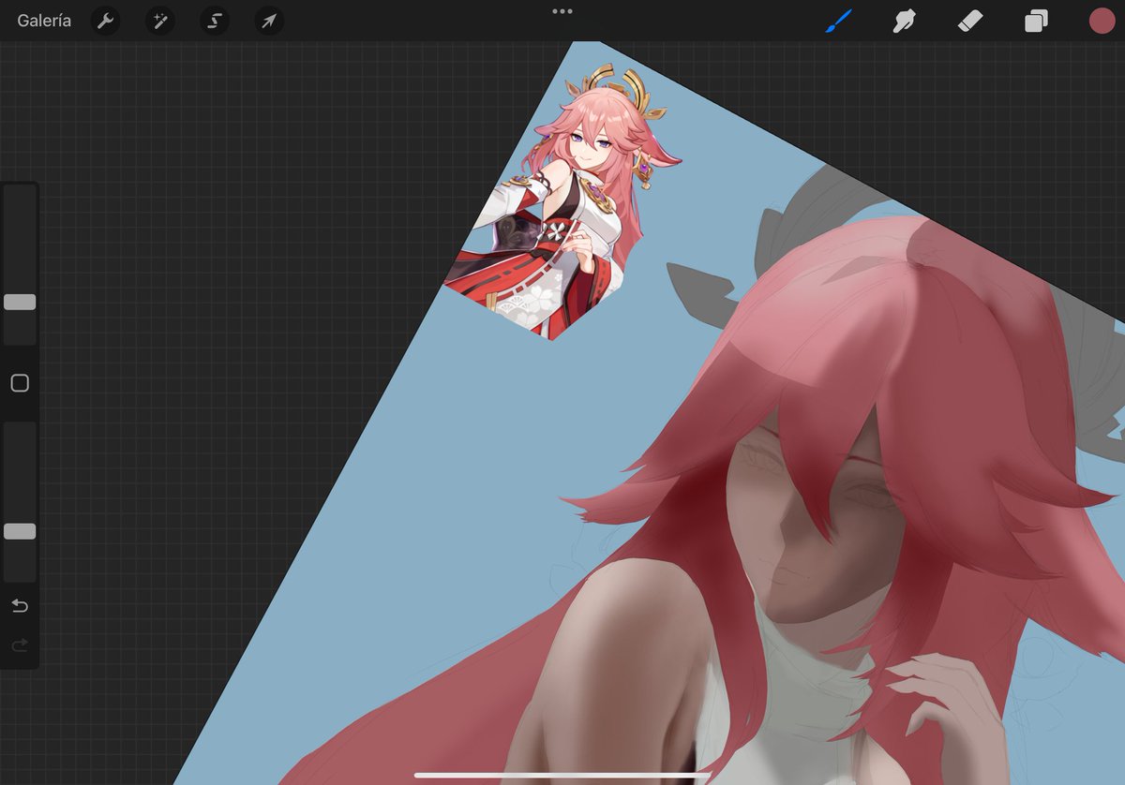Open the Galería gallery view
Viewport: 1125px width, 785px height.
[x=44, y=21]
